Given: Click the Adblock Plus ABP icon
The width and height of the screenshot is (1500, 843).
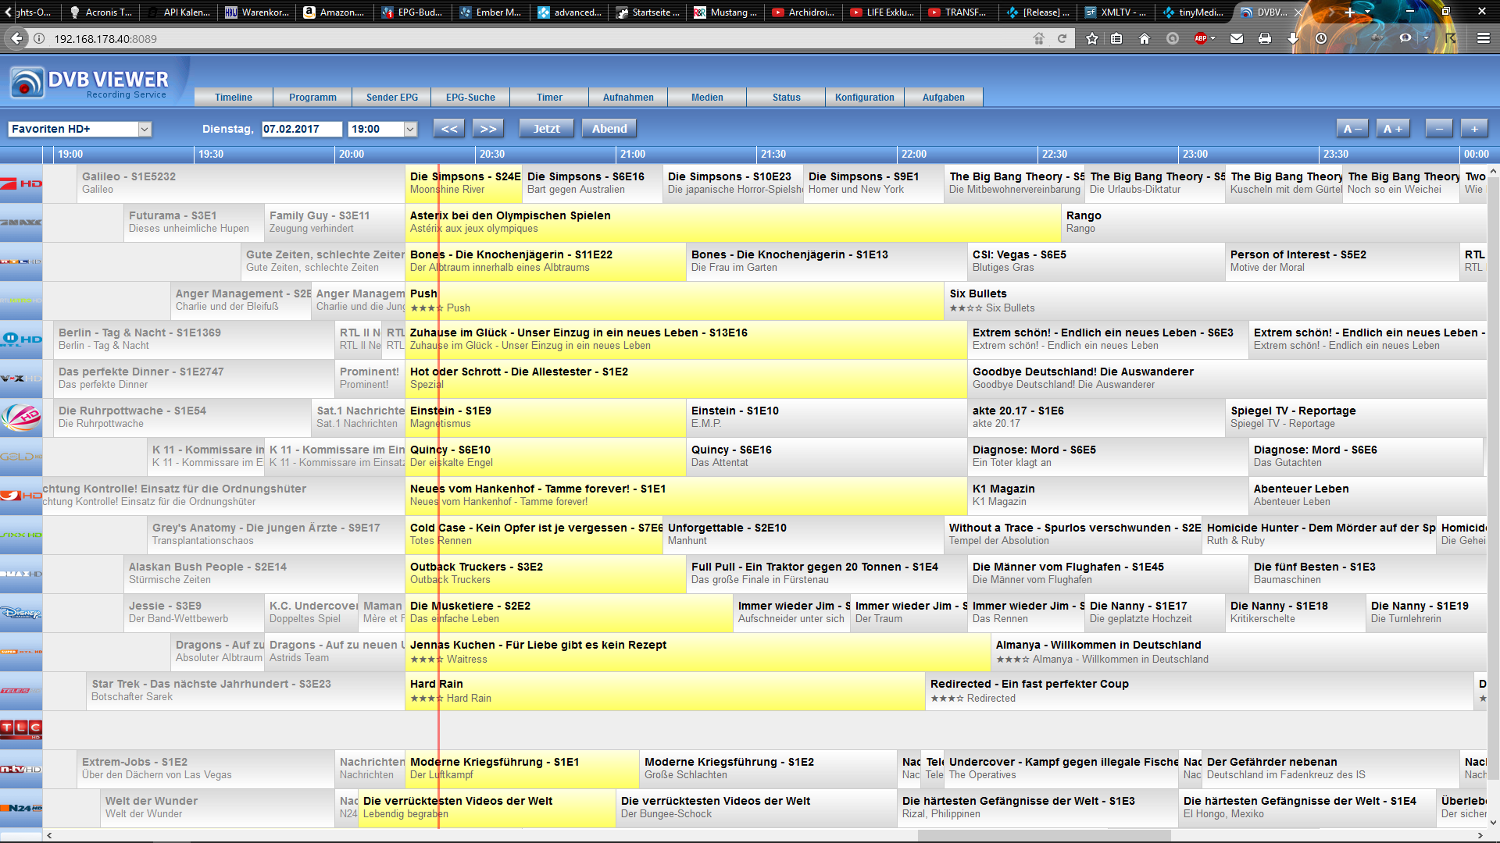Looking at the screenshot, I should [1201, 38].
